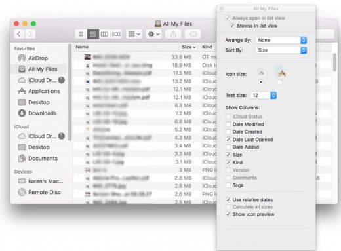Toggle Show icon preview option
341x251 pixels.
[x=228, y=214]
